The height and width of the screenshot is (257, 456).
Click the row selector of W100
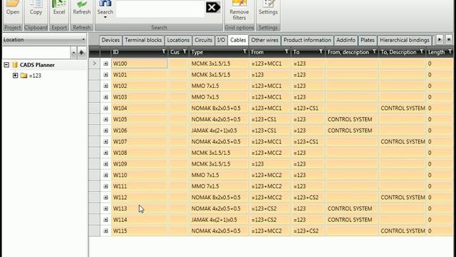95,64
